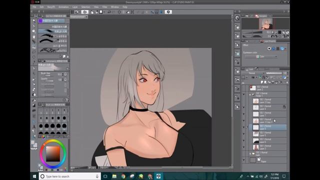Open the Edit menu
320x180 pixels.
[41, 7]
